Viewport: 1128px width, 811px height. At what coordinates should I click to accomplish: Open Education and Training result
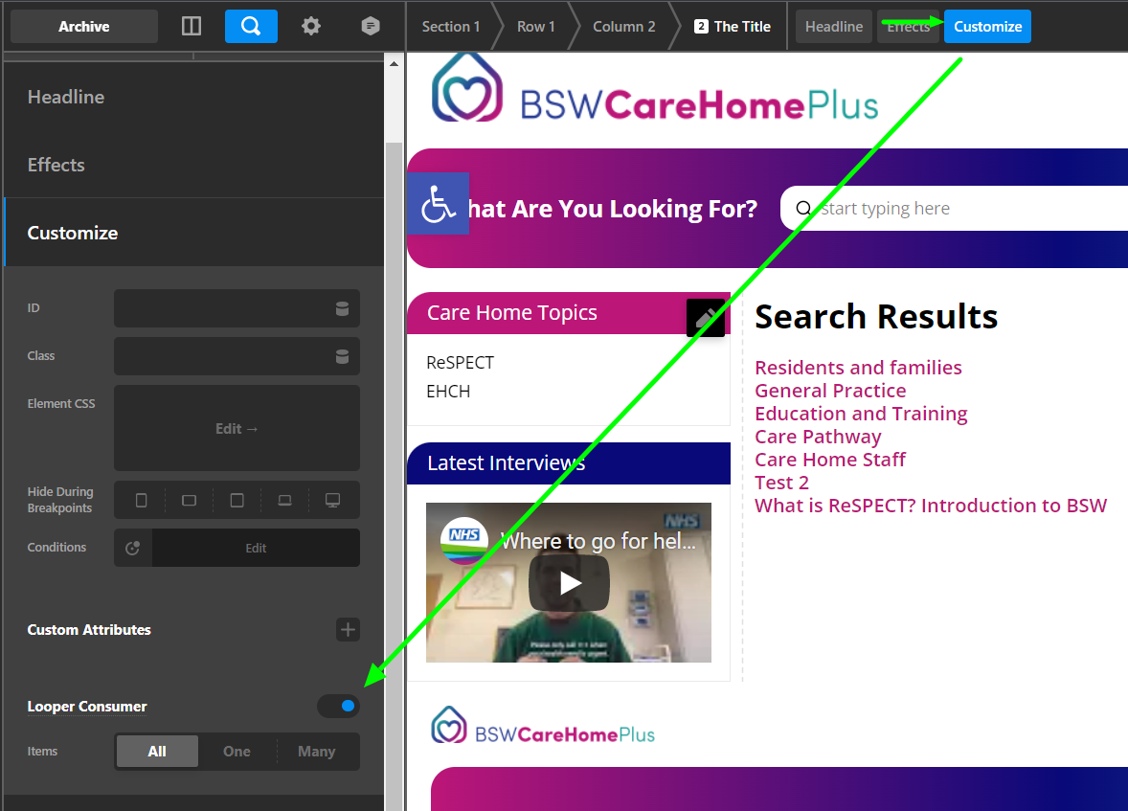pyautogui.click(x=861, y=414)
